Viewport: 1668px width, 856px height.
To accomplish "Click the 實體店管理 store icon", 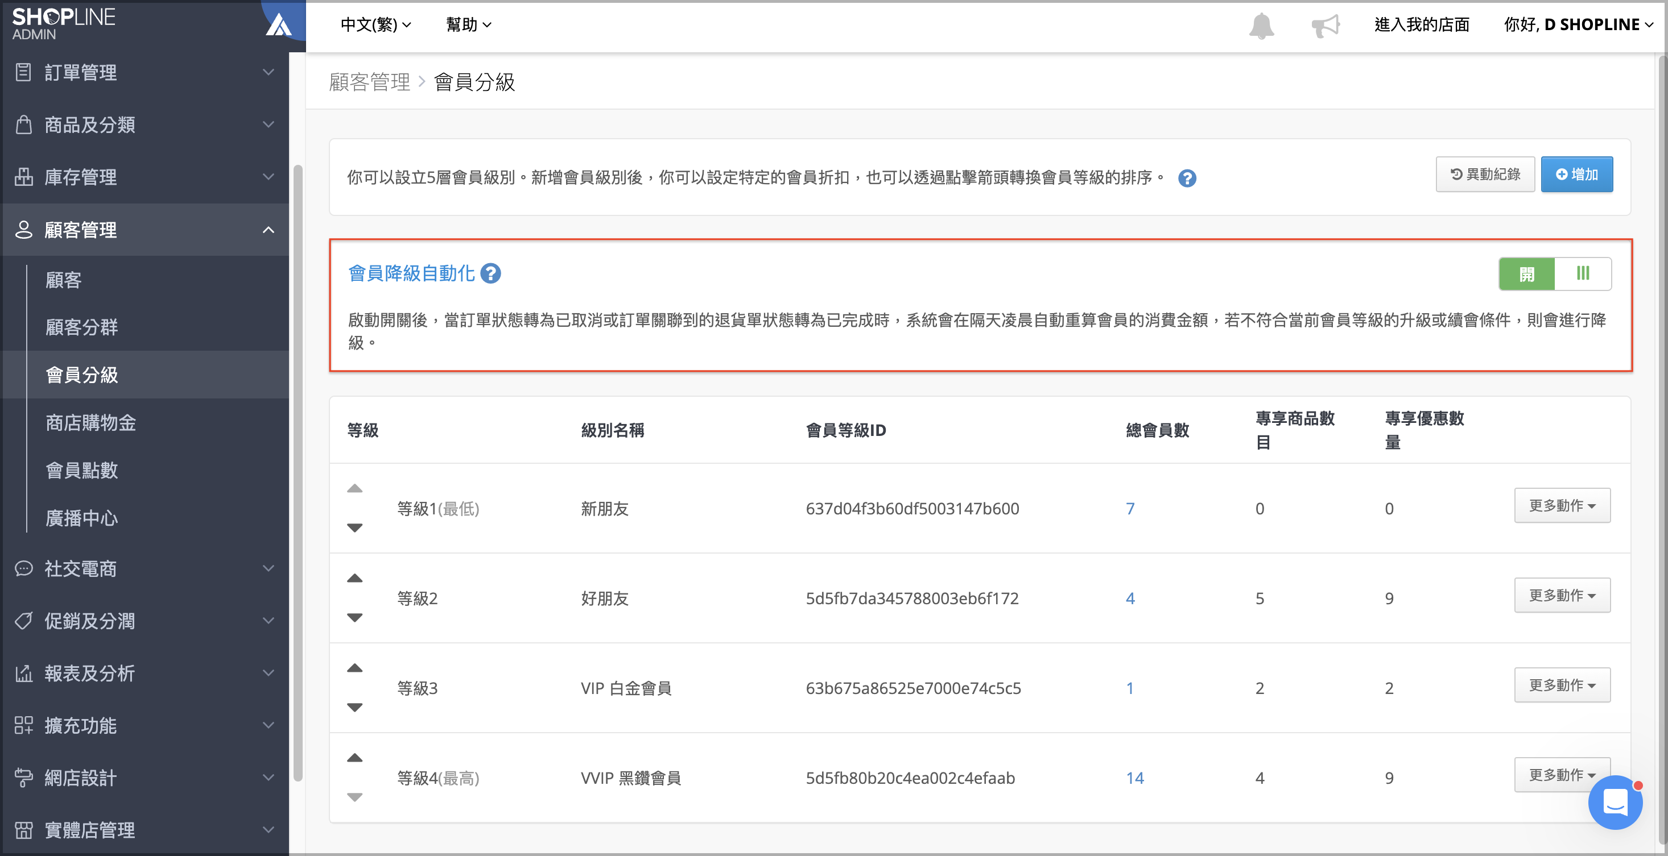I will (23, 829).
